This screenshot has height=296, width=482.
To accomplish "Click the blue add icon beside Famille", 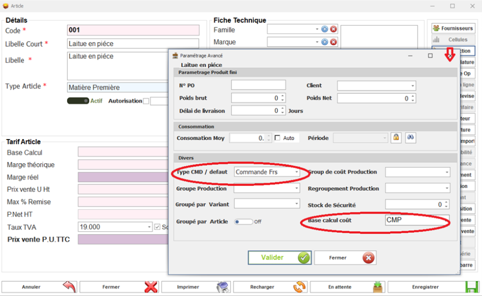I will [x=325, y=29].
